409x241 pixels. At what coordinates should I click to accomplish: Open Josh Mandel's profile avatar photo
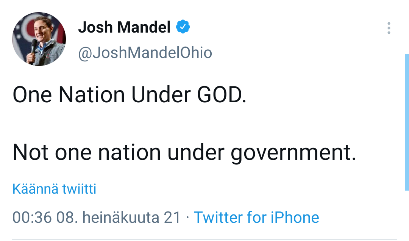39,39
